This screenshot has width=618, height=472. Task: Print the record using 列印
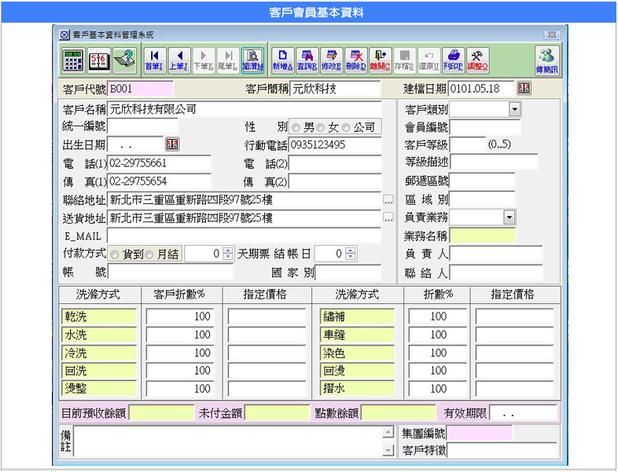pyautogui.click(x=453, y=58)
